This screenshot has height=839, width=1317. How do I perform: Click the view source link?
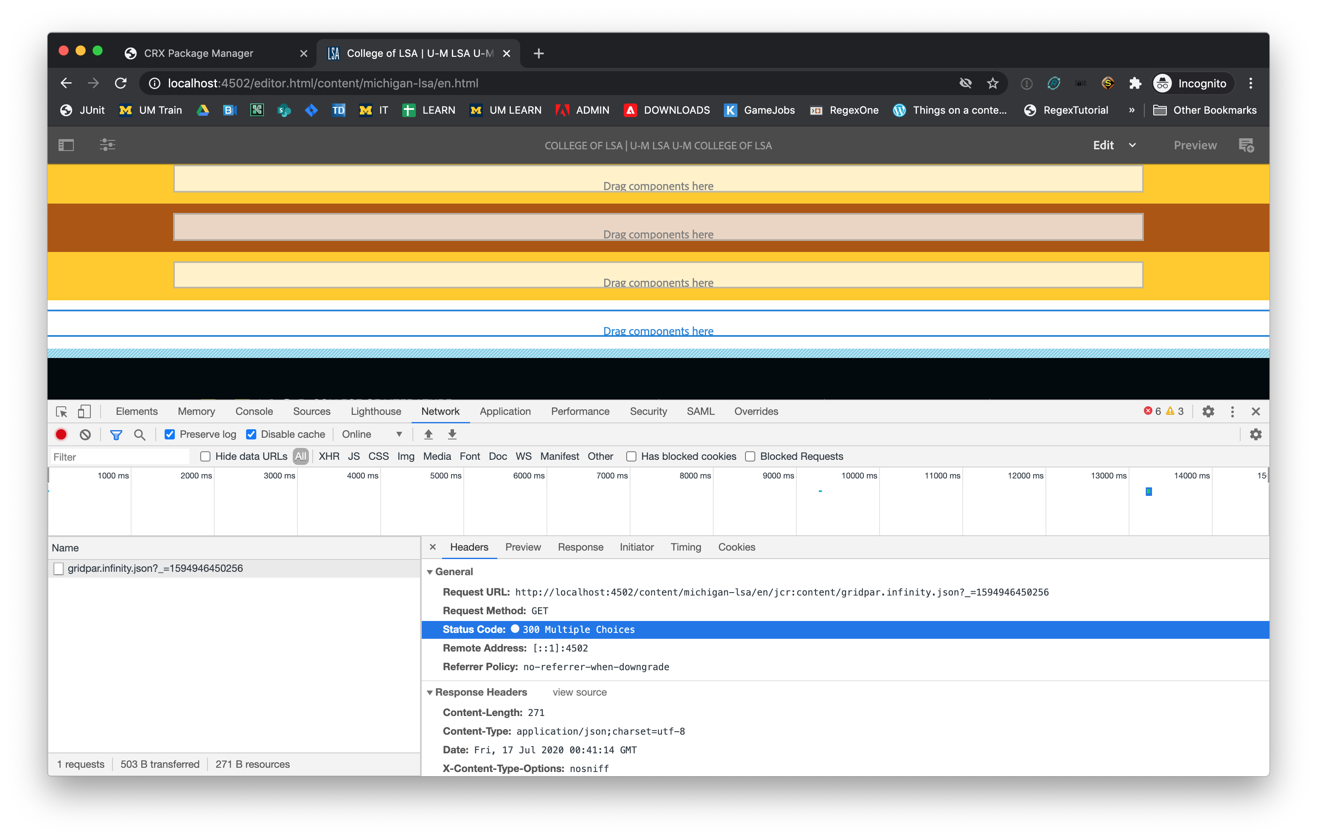(x=579, y=692)
